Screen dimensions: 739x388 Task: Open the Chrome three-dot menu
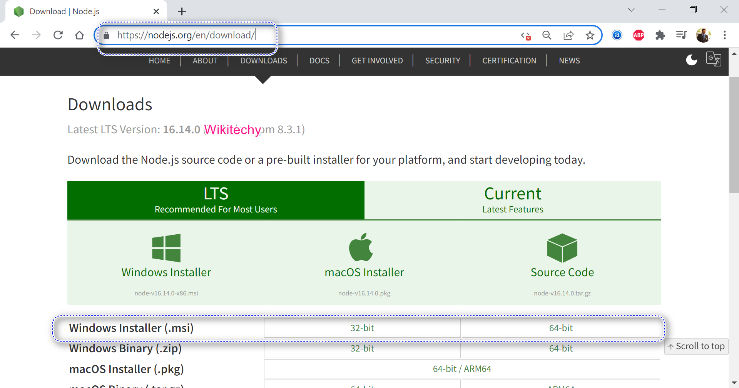tap(724, 35)
